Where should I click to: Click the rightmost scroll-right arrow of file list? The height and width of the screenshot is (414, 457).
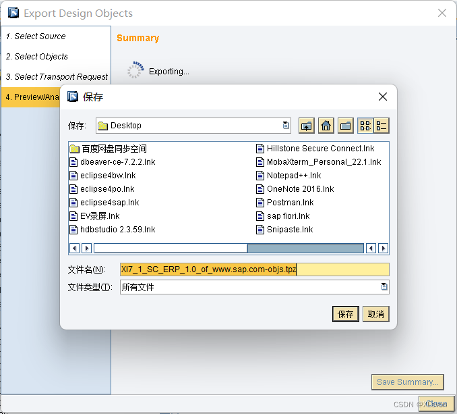click(x=383, y=249)
